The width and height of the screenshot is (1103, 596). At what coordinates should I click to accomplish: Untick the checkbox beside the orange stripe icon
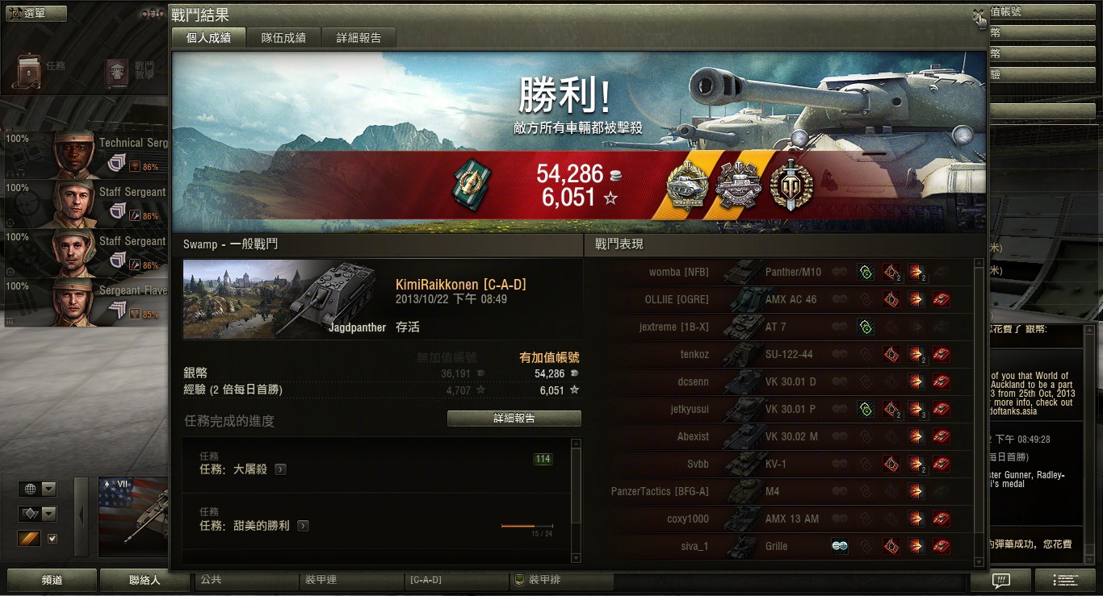coord(52,539)
